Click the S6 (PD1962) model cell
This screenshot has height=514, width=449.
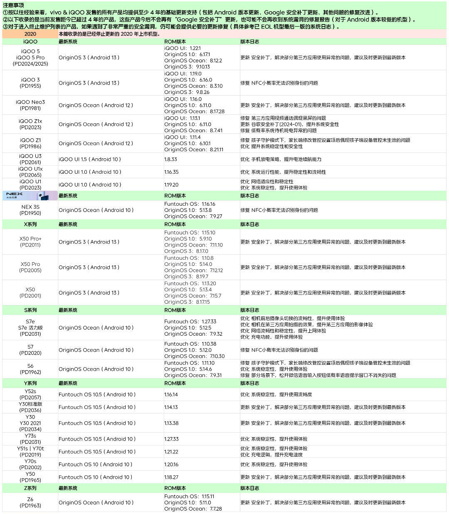(30, 369)
